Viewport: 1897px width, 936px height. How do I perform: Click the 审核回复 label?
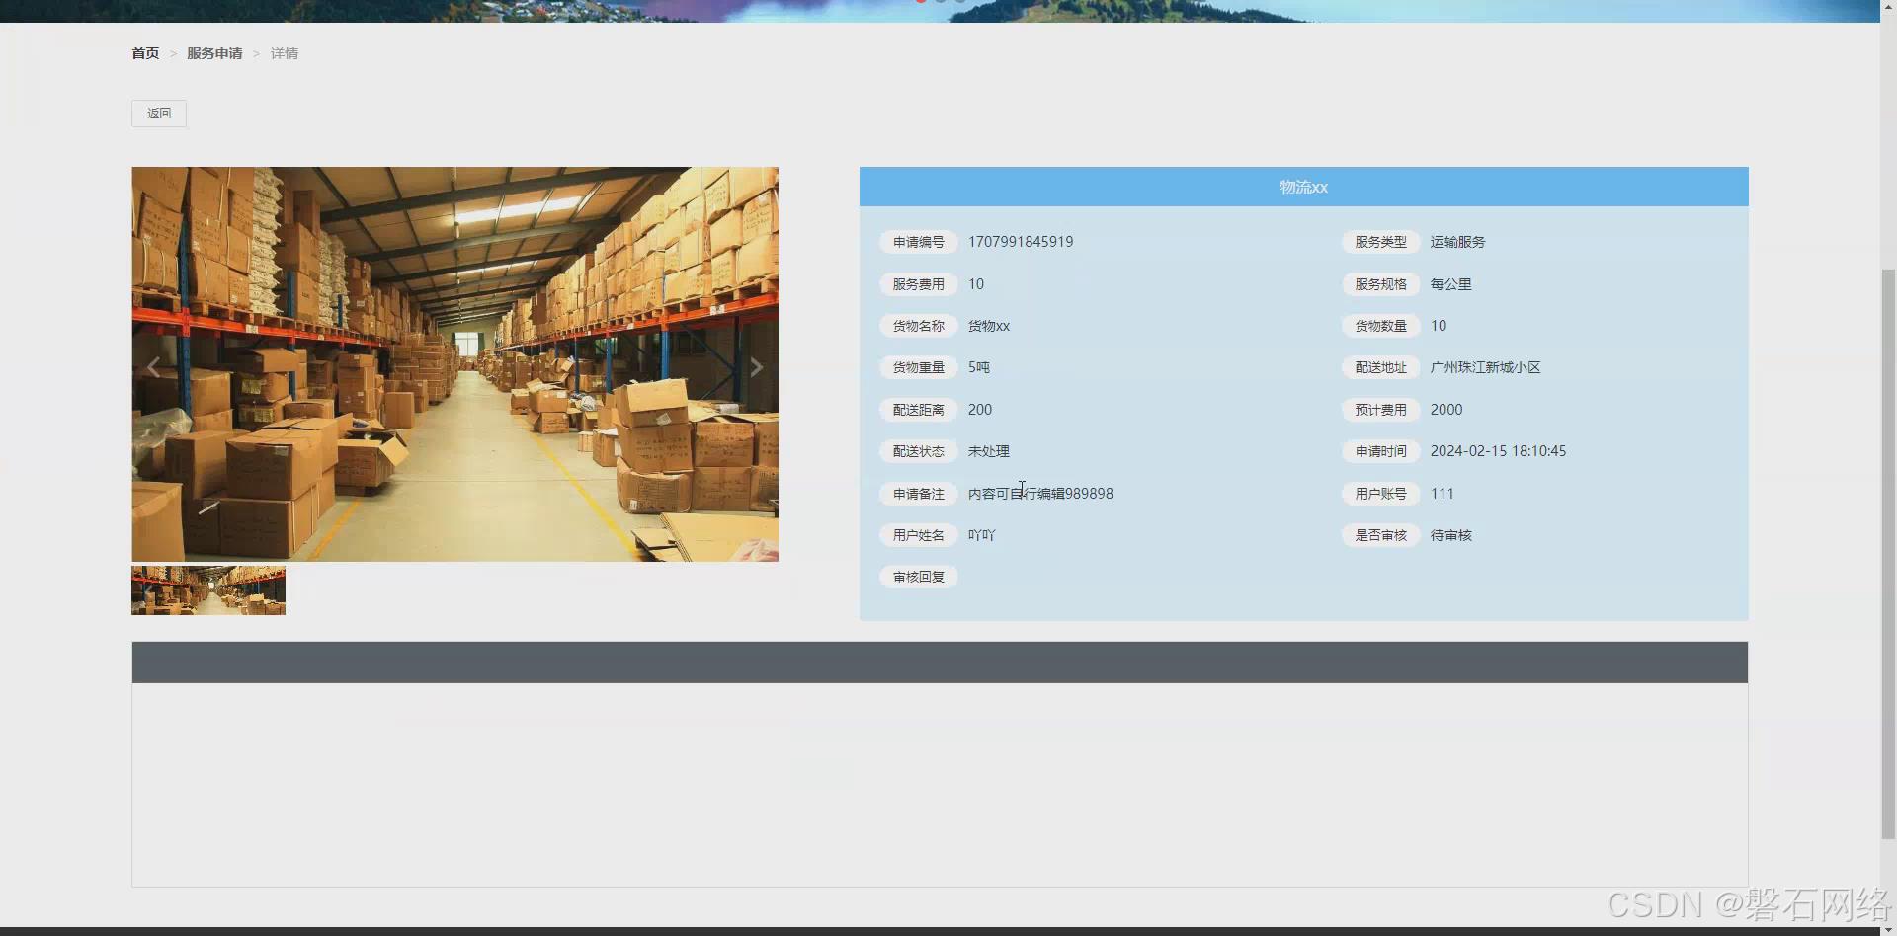[919, 577]
